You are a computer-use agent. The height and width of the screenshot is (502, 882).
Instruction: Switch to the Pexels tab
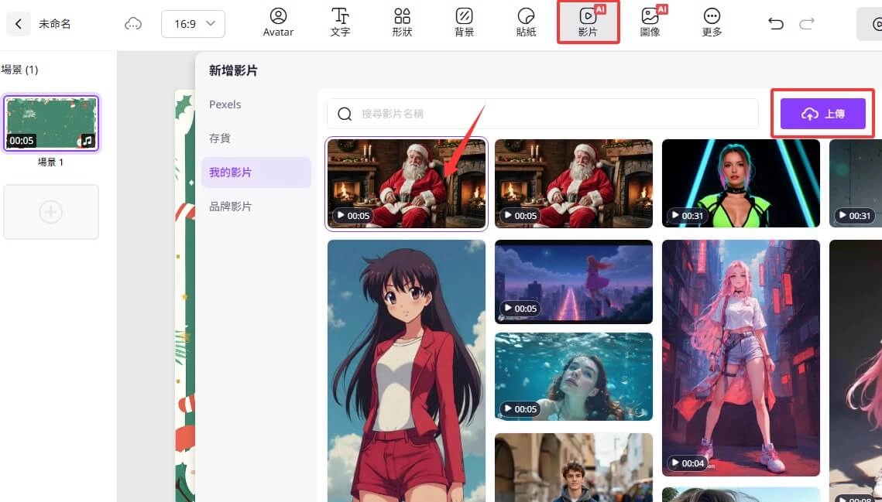(x=225, y=104)
